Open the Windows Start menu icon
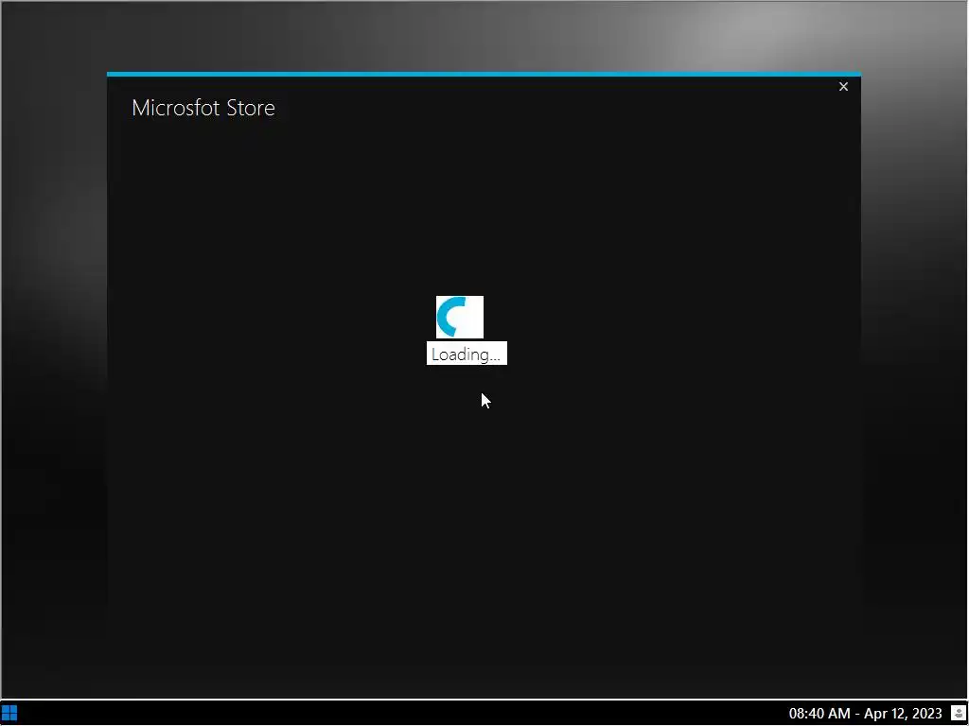This screenshot has width=969, height=726. [x=9, y=714]
